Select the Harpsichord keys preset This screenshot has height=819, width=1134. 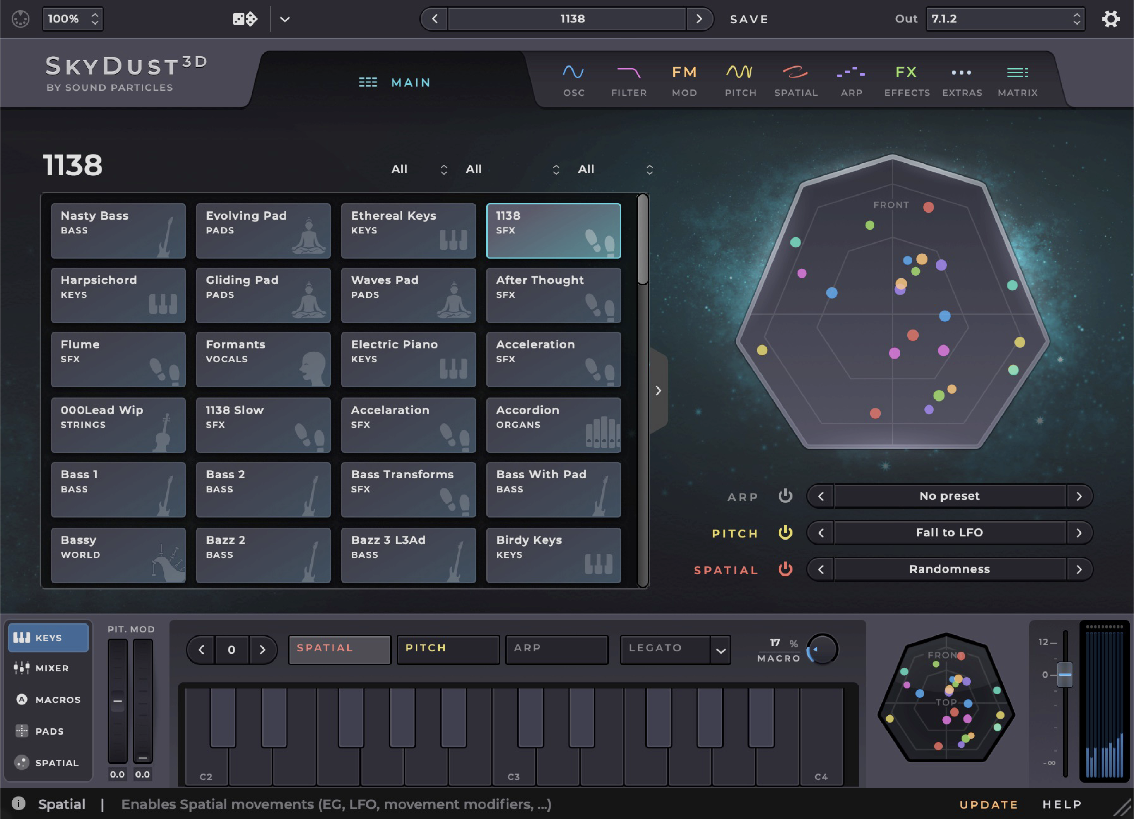118,296
